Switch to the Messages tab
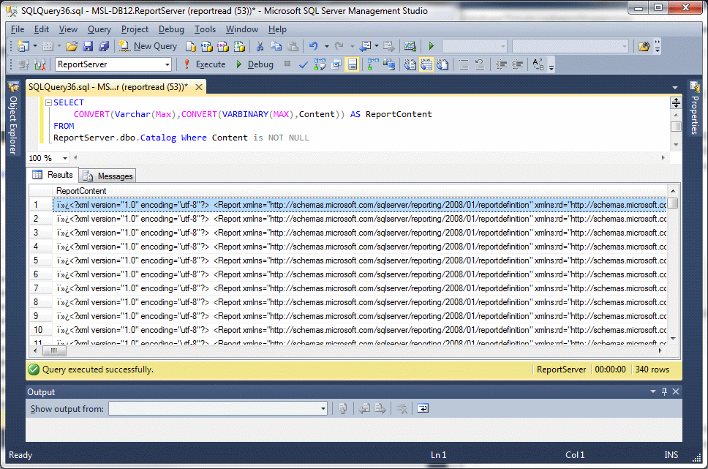The width and height of the screenshot is (708, 469). click(108, 176)
